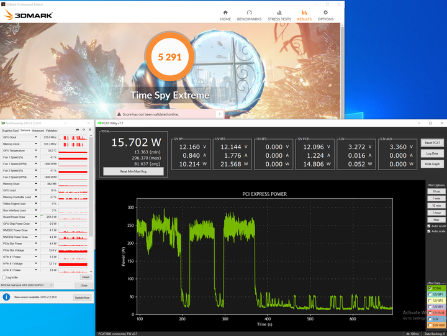Image resolution: width=447 pixels, height=336 pixels.
Task: Open the BENCHMARKS section in 3DMark
Action: (249, 16)
